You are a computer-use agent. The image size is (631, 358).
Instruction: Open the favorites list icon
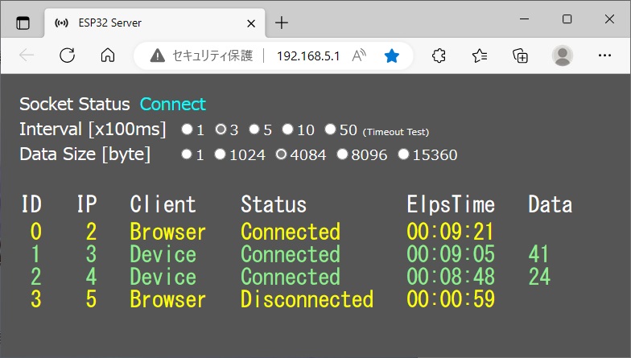click(480, 56)
